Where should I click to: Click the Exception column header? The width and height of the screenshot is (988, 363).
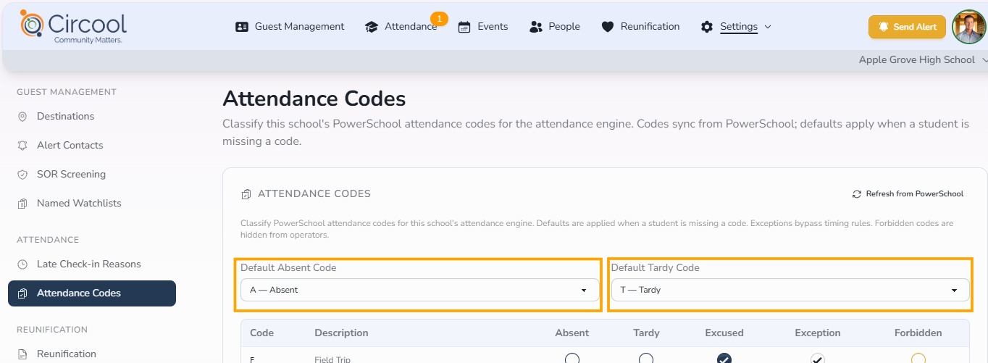pos(818,333)
